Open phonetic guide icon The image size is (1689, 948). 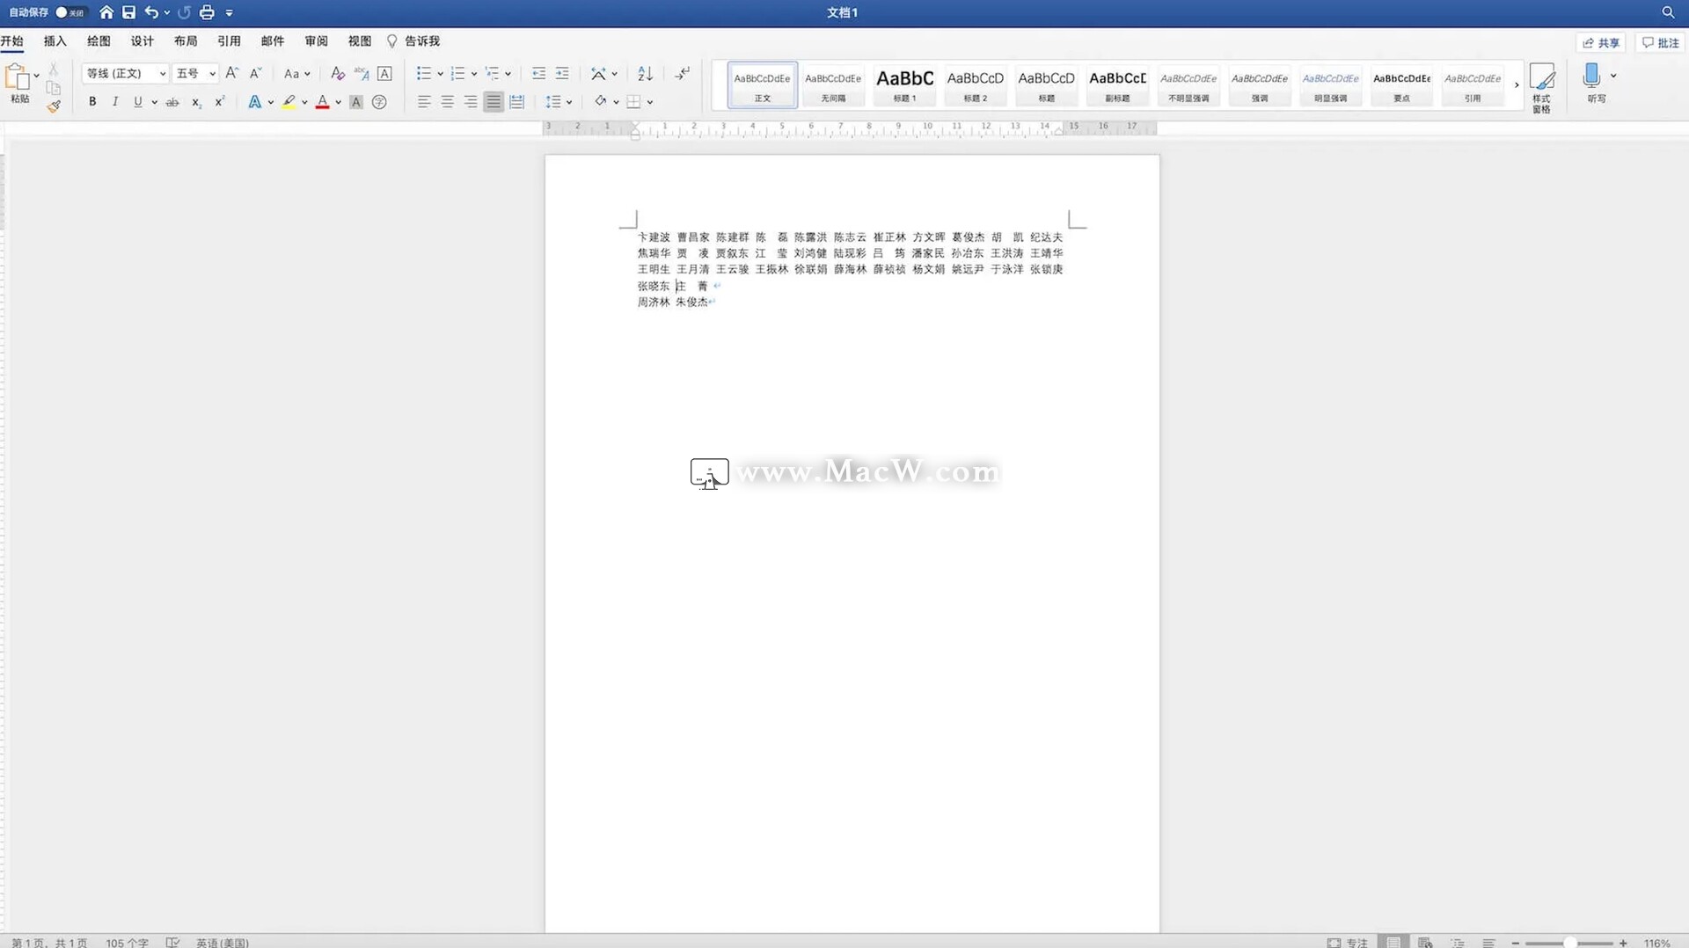tap(361, 73)
